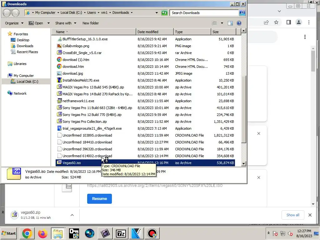Click Show all downloads button
The width and height of the screenshot is (320, 240).
[x=292, y=215]
